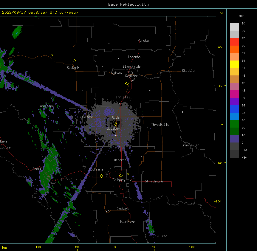Click the Sundre city label
257x251 pixels.
[87, 117]
